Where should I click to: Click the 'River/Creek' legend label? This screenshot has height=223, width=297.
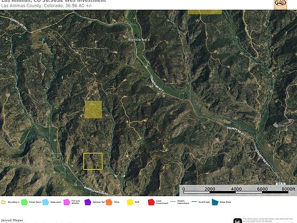(x=204, y=202)
